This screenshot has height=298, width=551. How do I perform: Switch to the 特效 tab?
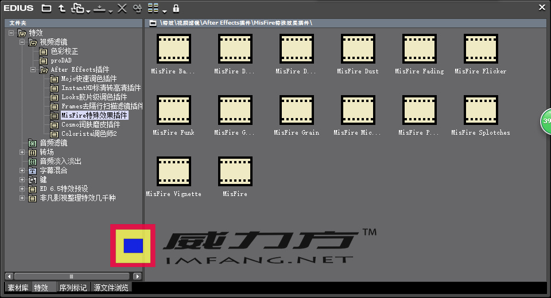44,288
